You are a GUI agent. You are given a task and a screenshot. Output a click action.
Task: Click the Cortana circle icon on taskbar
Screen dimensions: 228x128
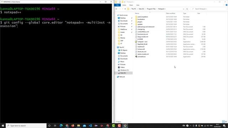tap(49, 126)
